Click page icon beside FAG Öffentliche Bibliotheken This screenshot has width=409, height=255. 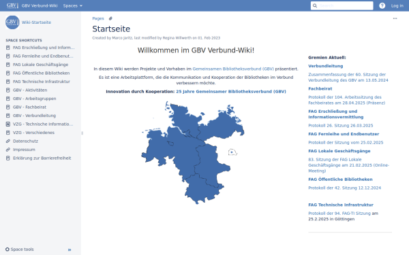tap(7, 73)
